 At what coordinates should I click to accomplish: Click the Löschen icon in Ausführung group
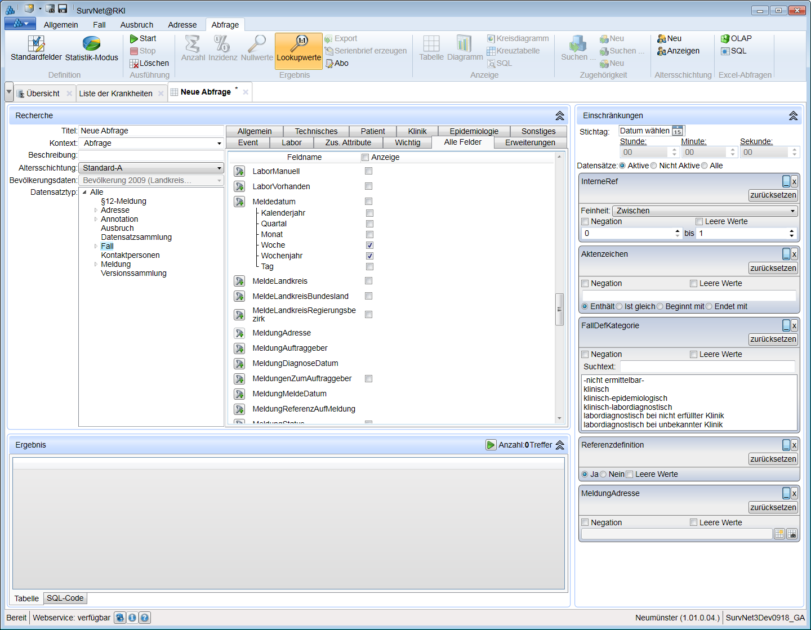pyautogui.click(x=134, y=64)
